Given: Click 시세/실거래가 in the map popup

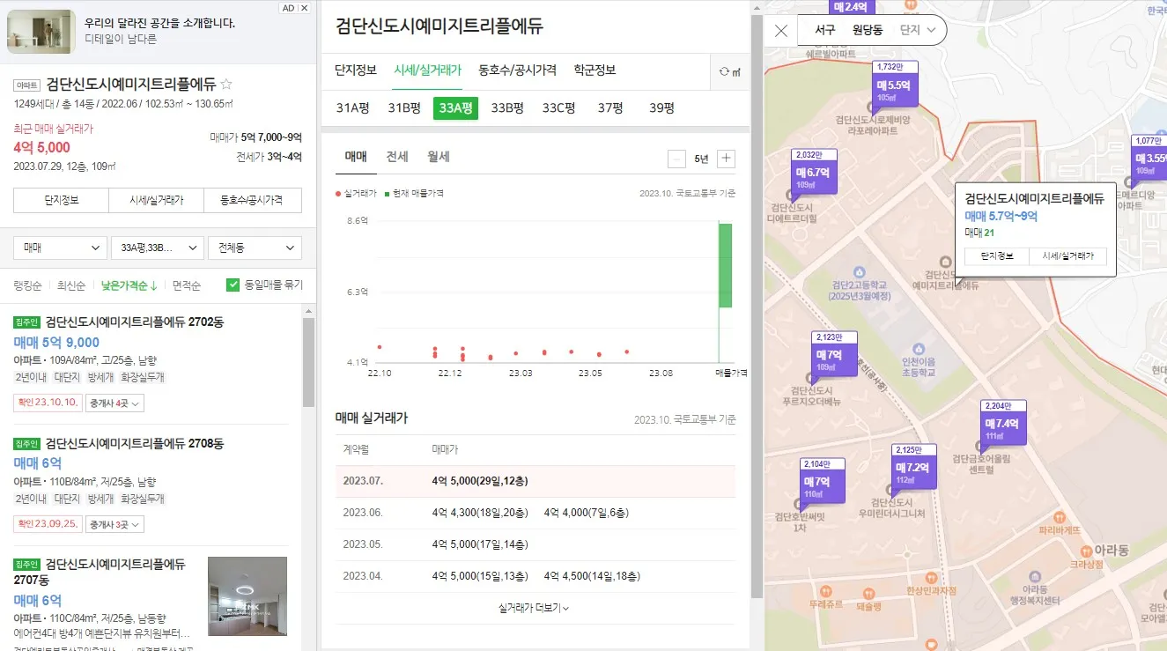Looking at the screenshot, I should tap(1067, 255).
